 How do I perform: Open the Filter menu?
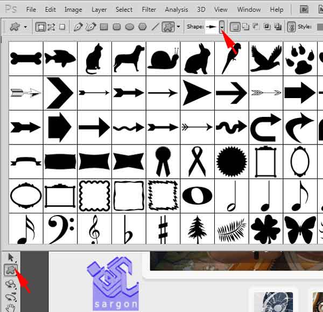(x=149, y=10)
